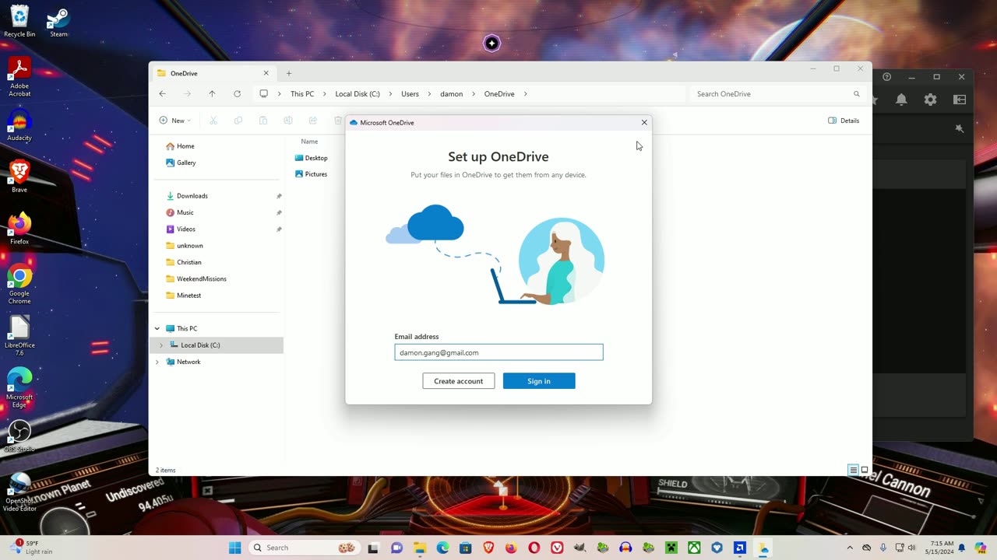This screenshot has width=997, height=560.
Task: Unpin Downloads using its pin icon
Action: 279,196
